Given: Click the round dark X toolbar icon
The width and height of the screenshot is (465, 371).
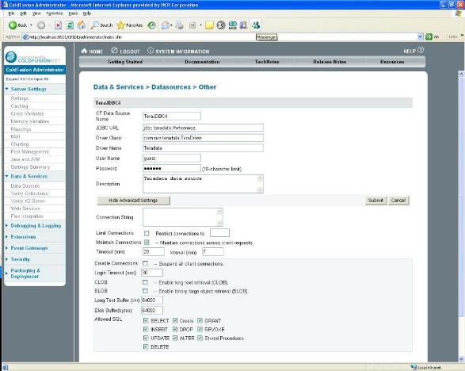Looking at the screenshot, I should click(x=221, y=25).
